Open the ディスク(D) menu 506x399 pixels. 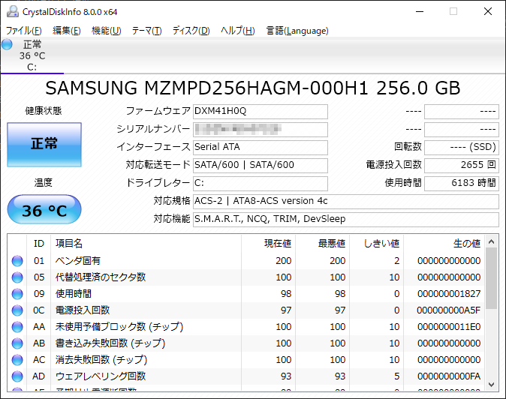pyautogui.click(x=191, y=31)
